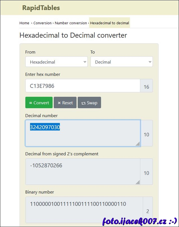Click the base 16 label beside hex input
179x227 pixels.
(146, 87)
